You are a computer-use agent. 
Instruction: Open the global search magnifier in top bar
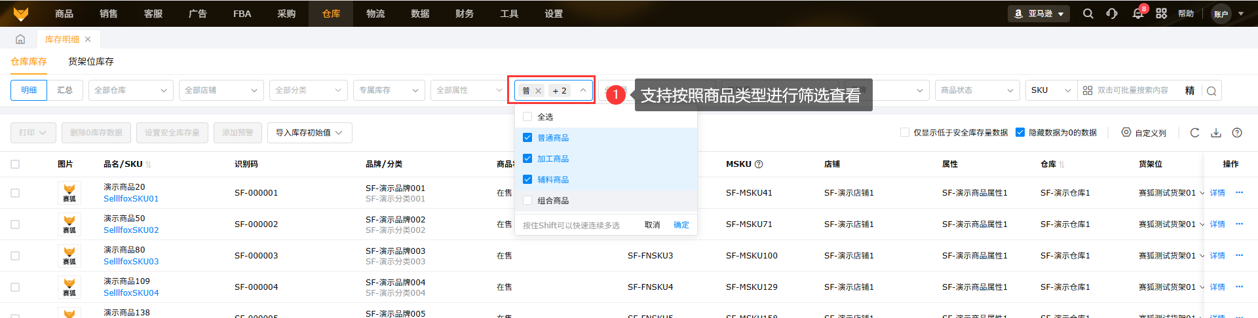[x=1088, y=14]
